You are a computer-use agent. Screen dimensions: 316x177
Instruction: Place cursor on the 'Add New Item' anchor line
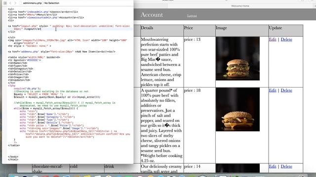[61, 52]
